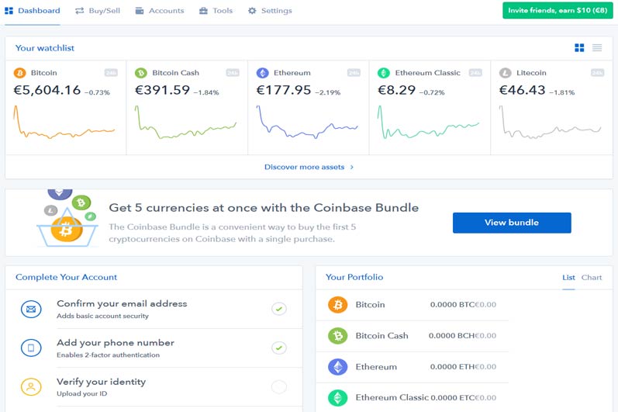
Task: Click the Ethereum Classic watchlist icon
Action: [x=383, y=73]
